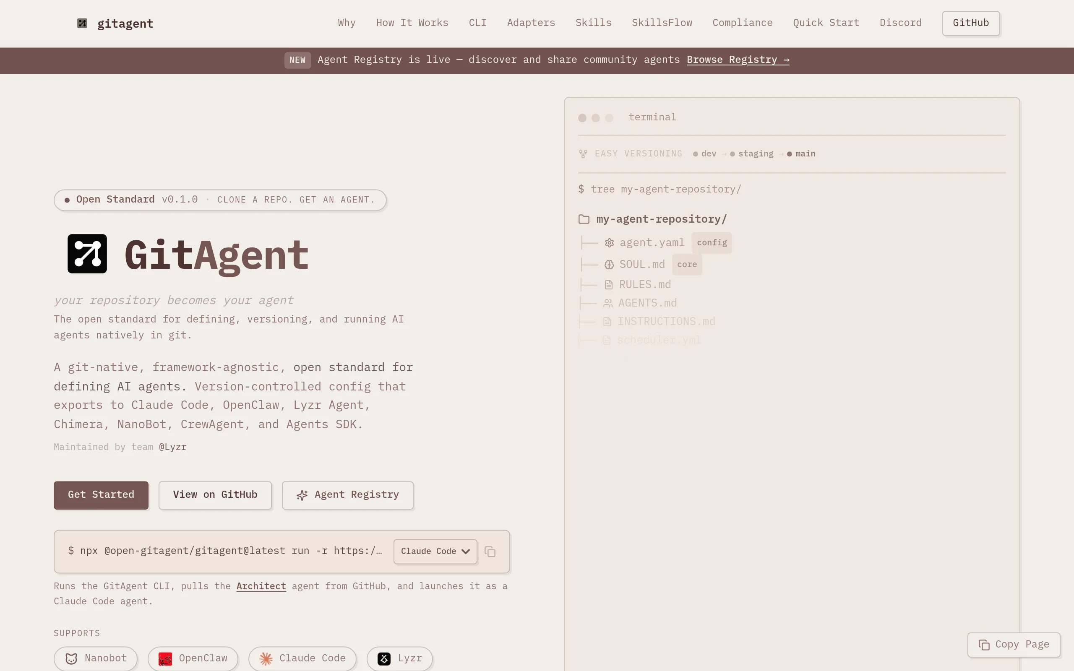Click the Copy Page button
This screenshot has width=1074, height=671.
tap(1013, 645)
